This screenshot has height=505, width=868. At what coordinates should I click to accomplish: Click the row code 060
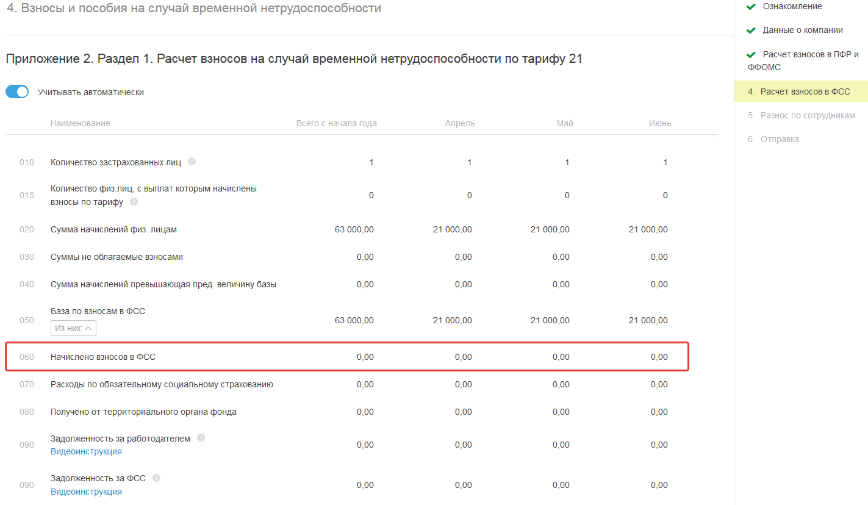[x=27, y=357]
